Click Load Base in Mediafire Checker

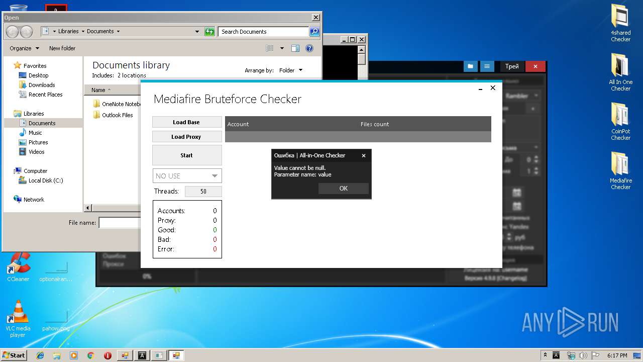(x=186, y=122)
